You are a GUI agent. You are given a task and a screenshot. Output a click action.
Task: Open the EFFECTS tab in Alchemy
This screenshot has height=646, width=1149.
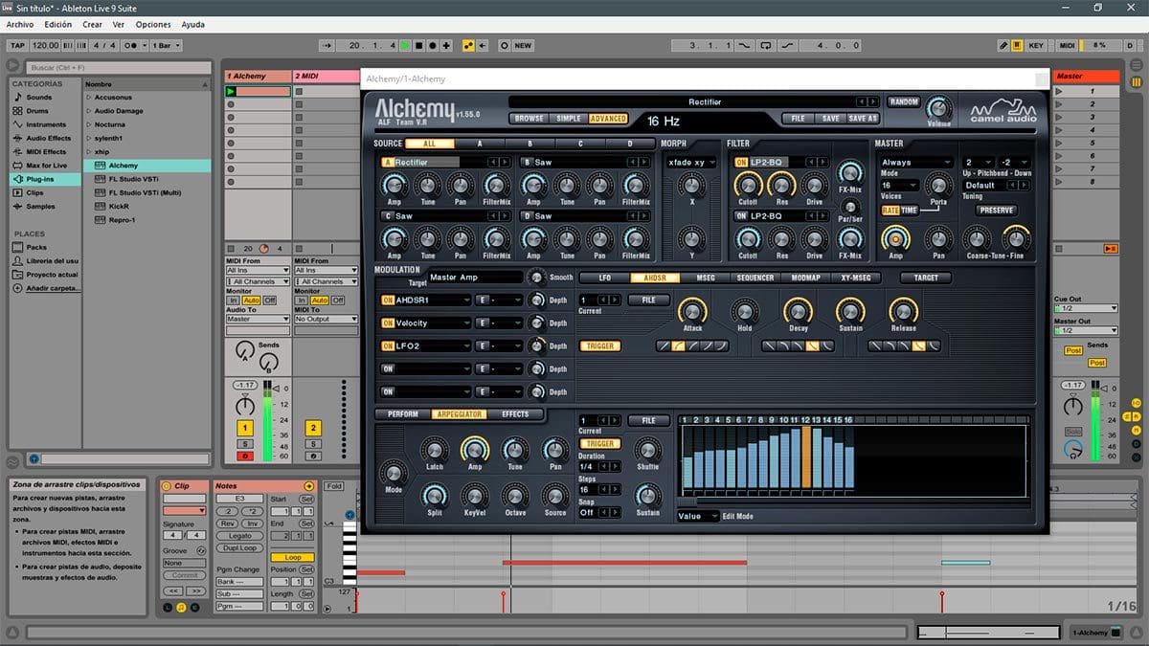point(515,414)
